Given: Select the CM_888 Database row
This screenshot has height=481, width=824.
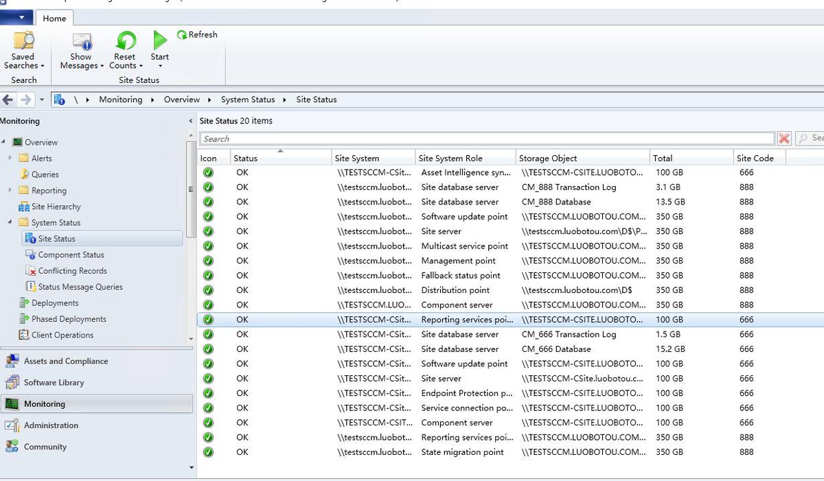Looking at the screenshot, I should click(x=510, y=202).
